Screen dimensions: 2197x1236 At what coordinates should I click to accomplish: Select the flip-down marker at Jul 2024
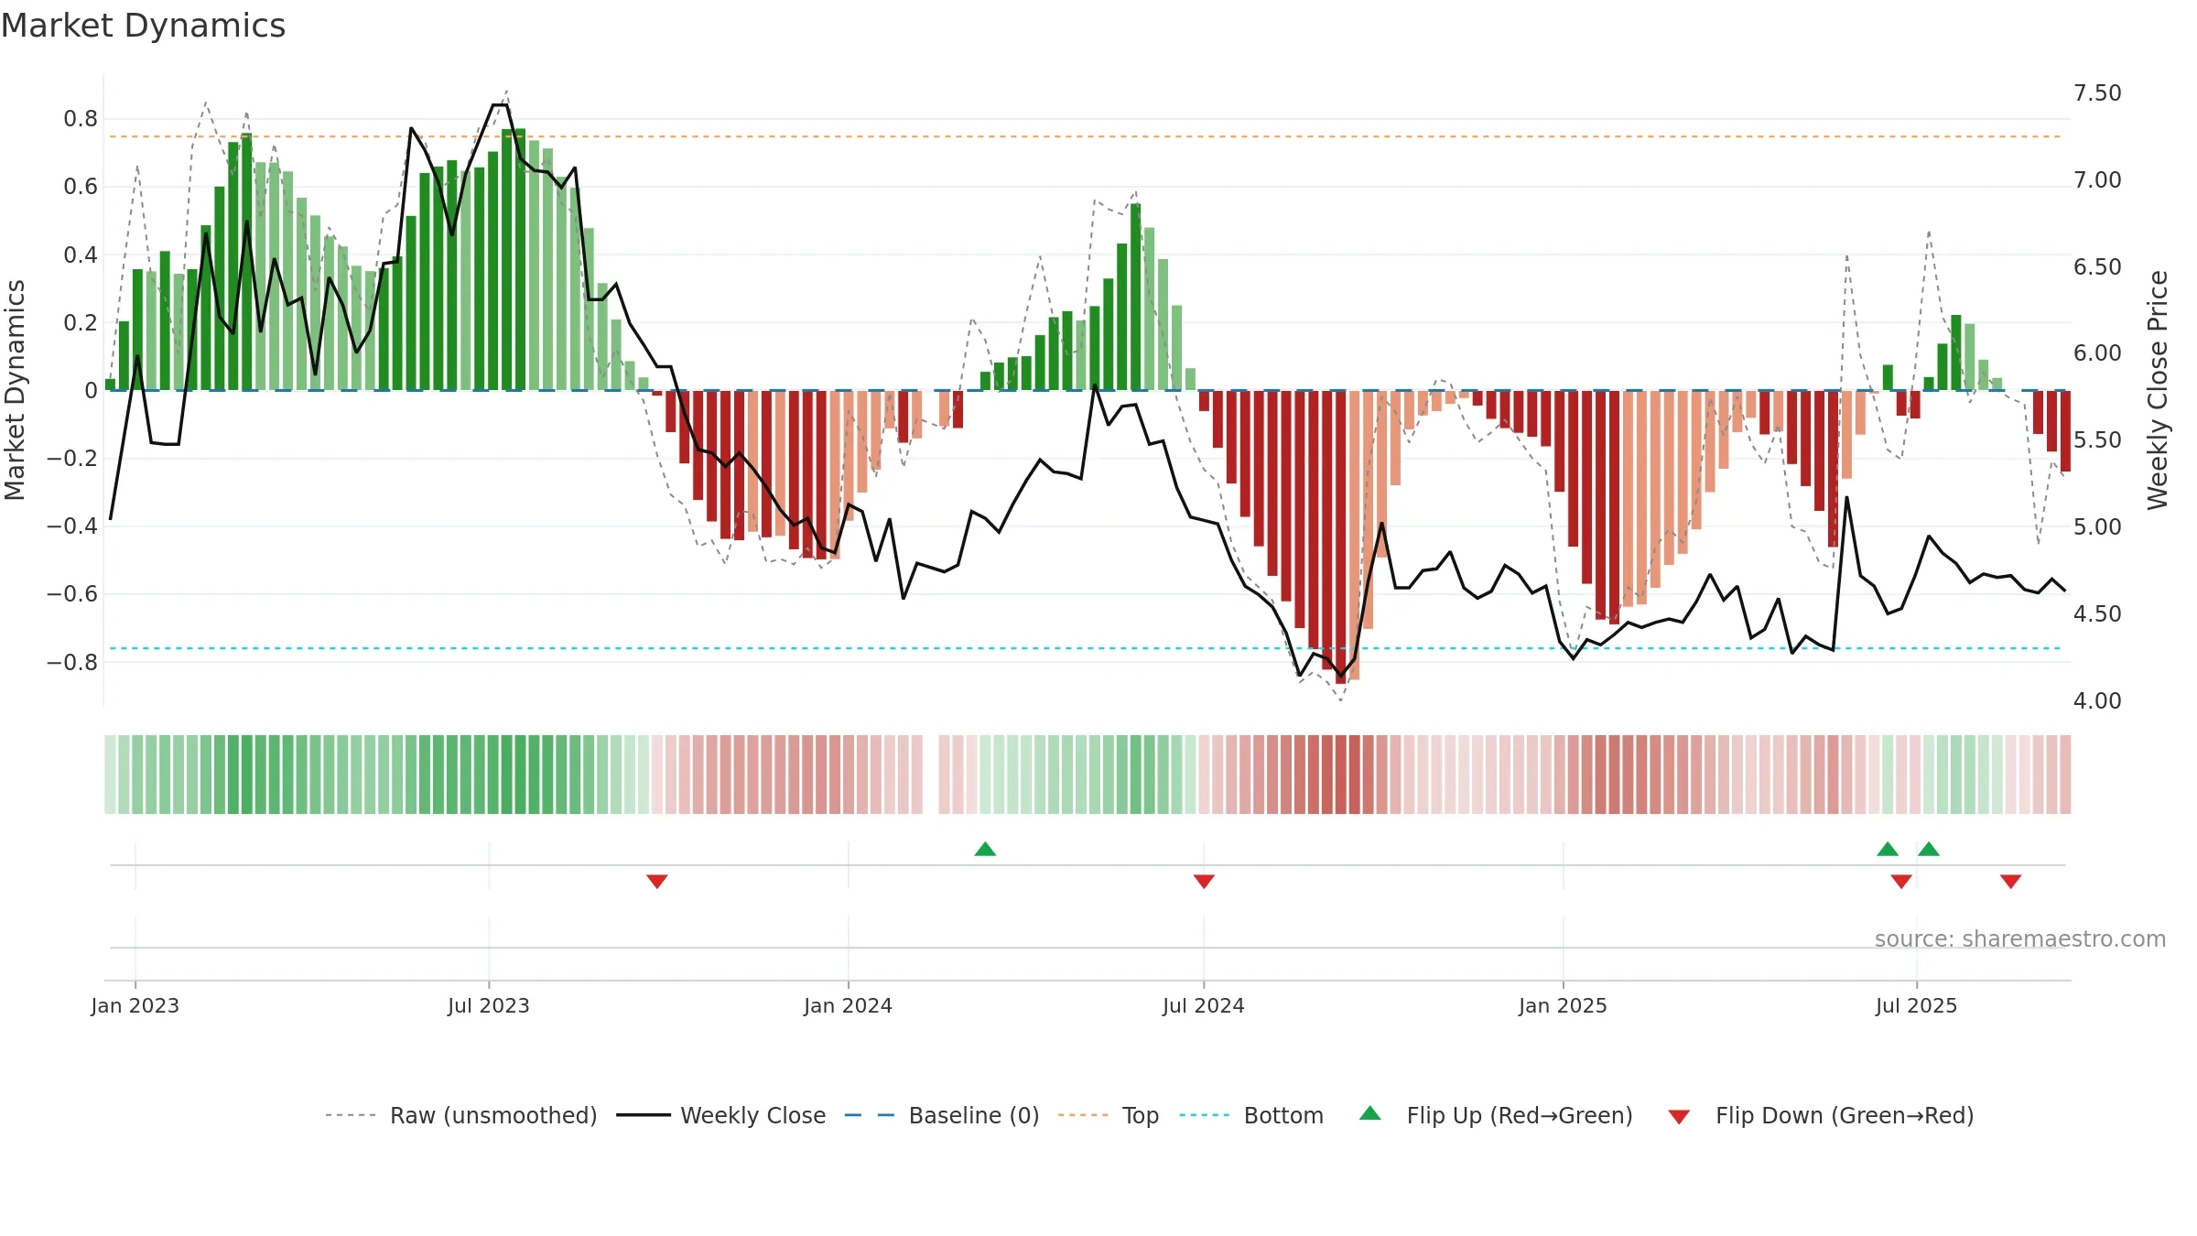pyautogui.click(x=1204, y=881)
